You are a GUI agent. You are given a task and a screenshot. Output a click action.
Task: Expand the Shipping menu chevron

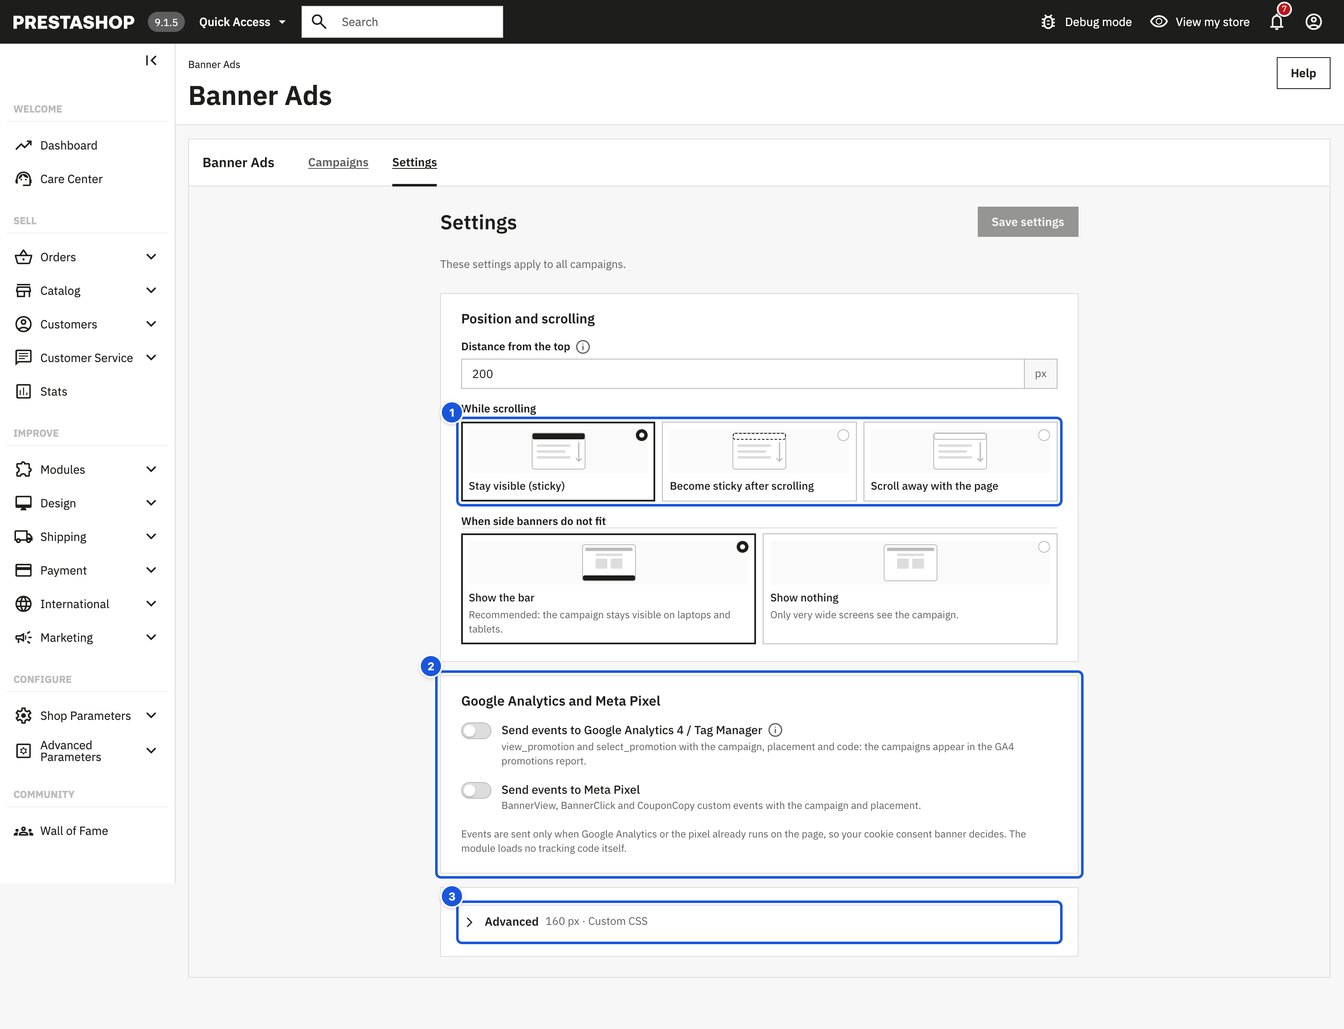coord(151,537)
